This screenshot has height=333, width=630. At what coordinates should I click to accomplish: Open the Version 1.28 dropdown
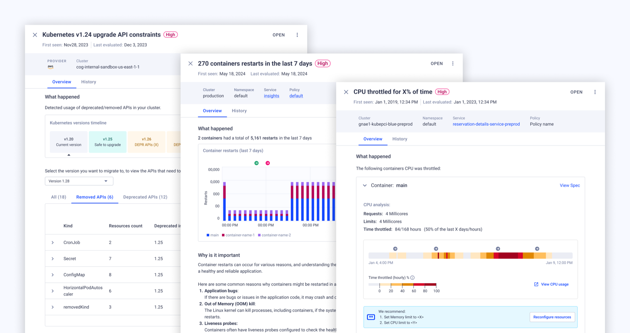pyautogui.click(x=79, y=181)
